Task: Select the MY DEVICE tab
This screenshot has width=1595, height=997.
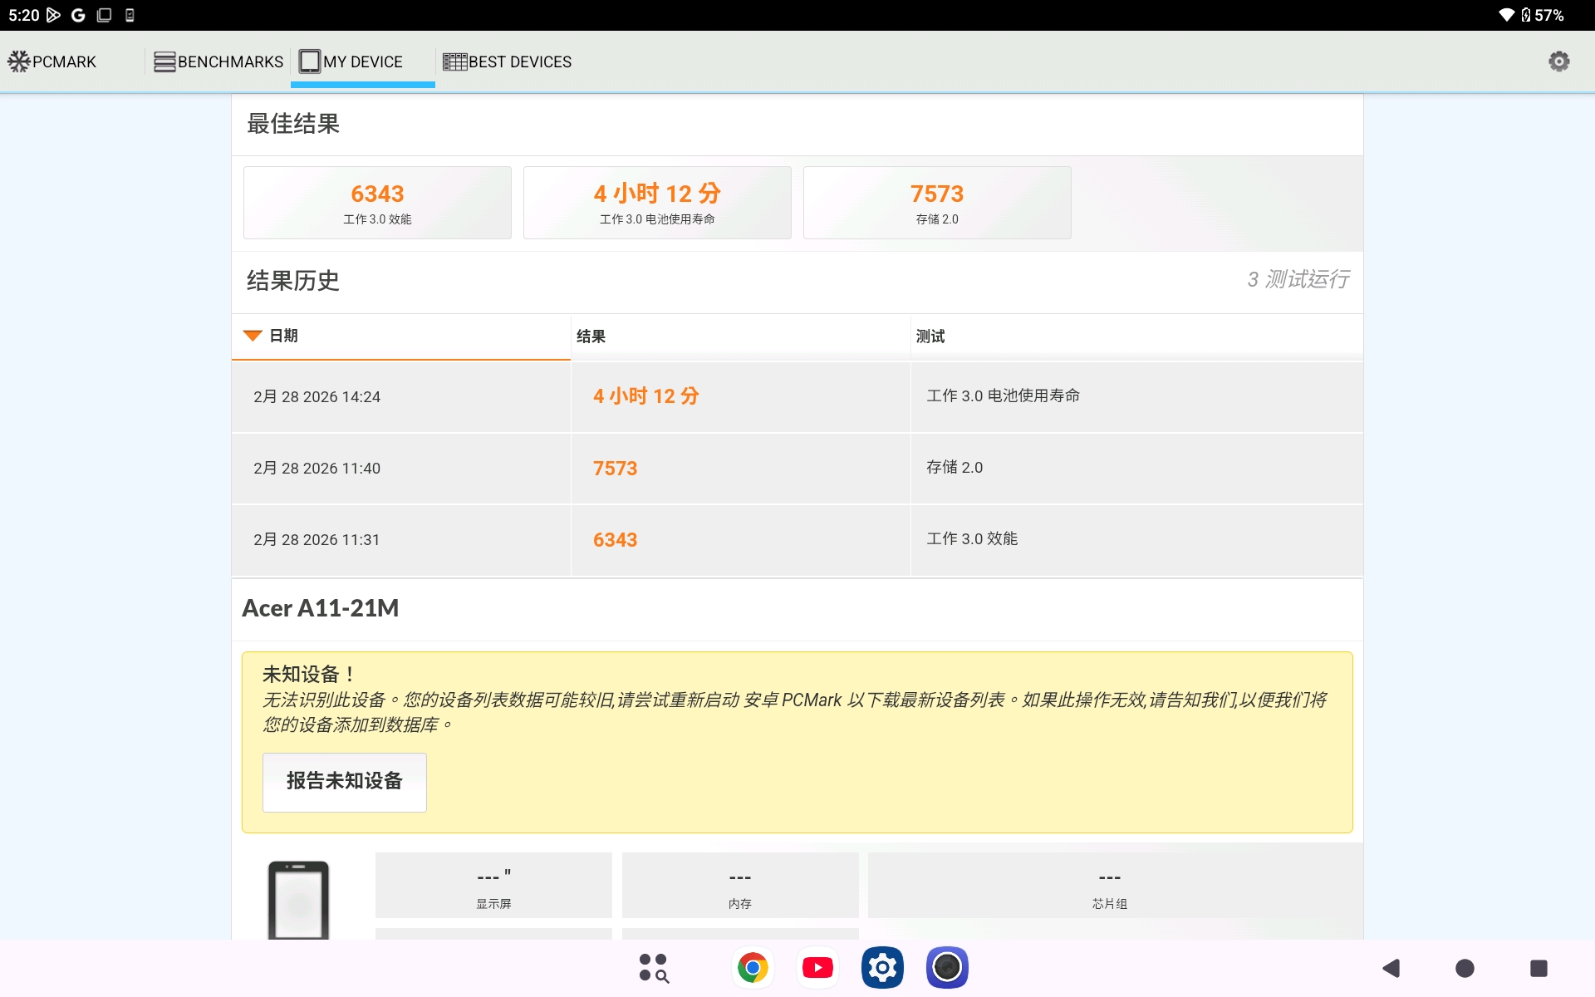Action: pos(362,61)
